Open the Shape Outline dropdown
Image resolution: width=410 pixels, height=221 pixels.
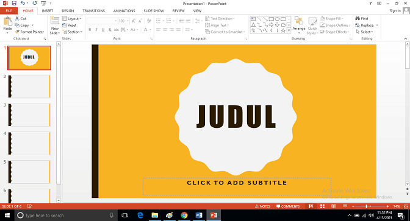pos(335,26)
